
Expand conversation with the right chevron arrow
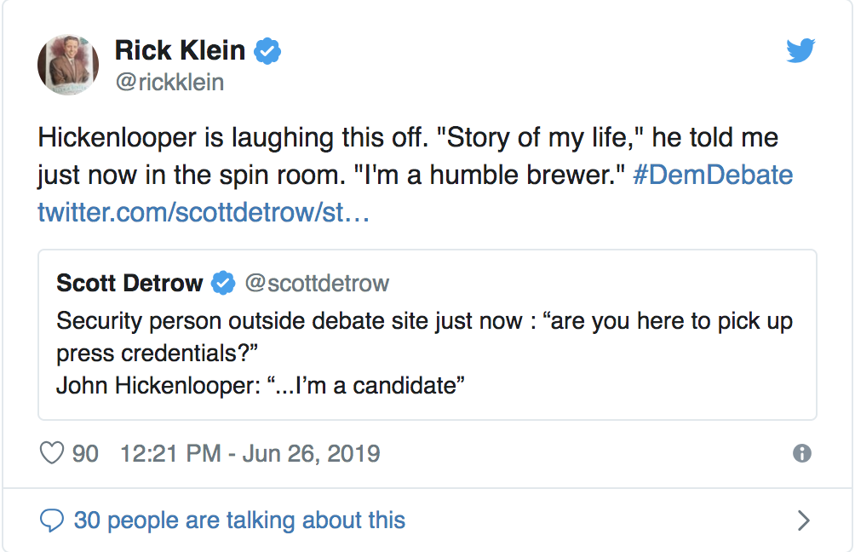803,520
